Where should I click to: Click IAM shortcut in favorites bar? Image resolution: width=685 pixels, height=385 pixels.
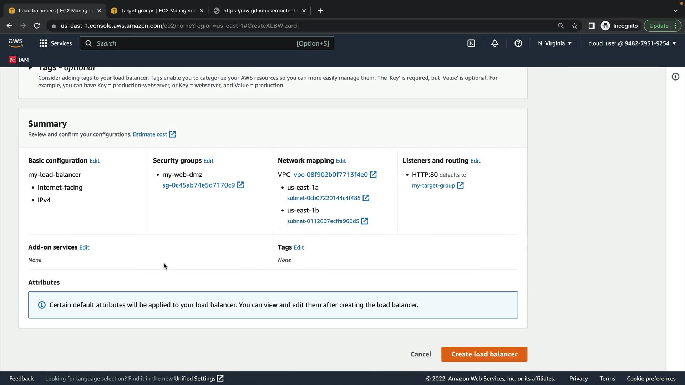point(19,60)
